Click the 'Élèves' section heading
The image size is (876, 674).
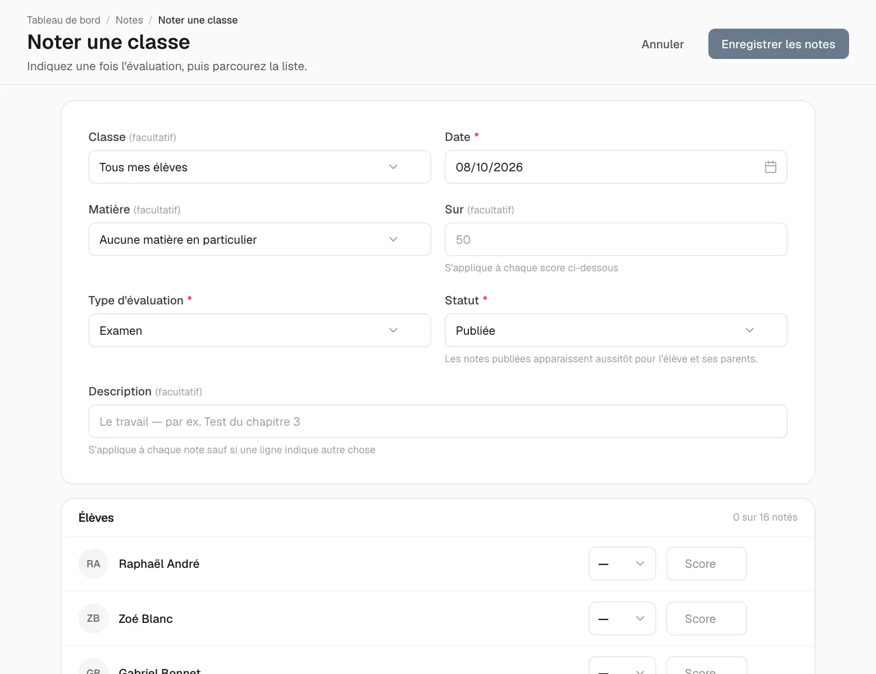coord(96,517)
